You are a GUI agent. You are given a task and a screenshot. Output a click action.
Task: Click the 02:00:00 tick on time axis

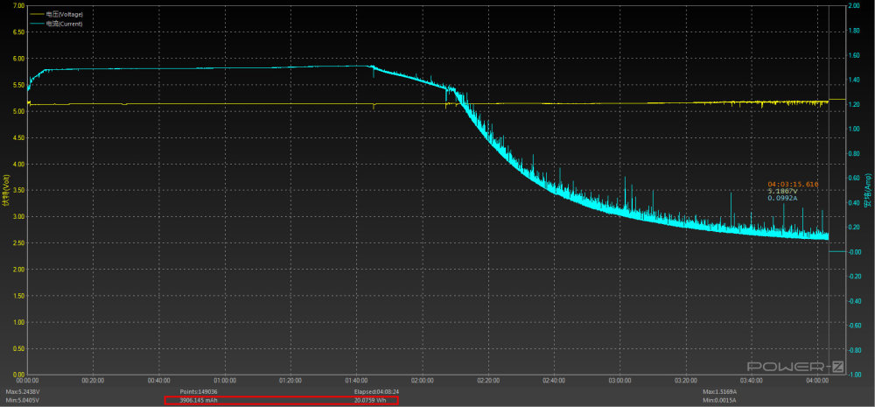tap(423, 381)
